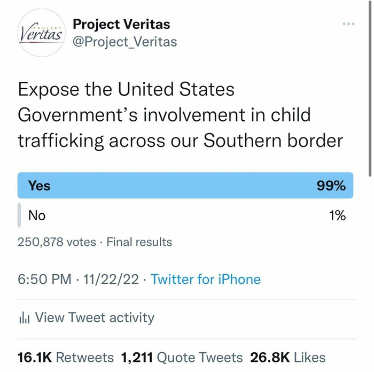
Task: Open the three-dot more options menu
Action: (348, 24)
